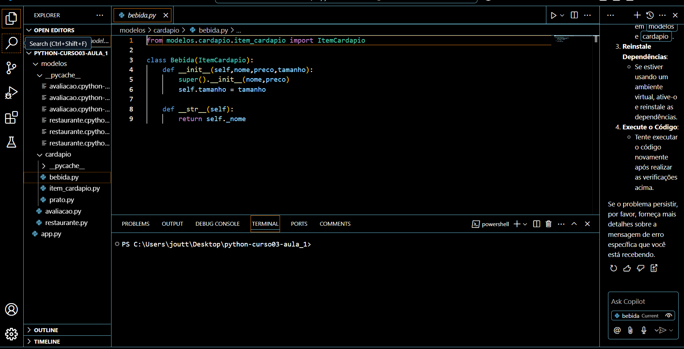The image size is (684, 349).
Task: Switch to the OUTPUT panel tab
Action: pos(172,224)
